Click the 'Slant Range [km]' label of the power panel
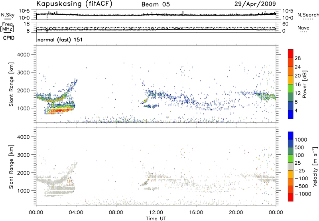The height and width of the screenshot is (221, 319). 11,84
